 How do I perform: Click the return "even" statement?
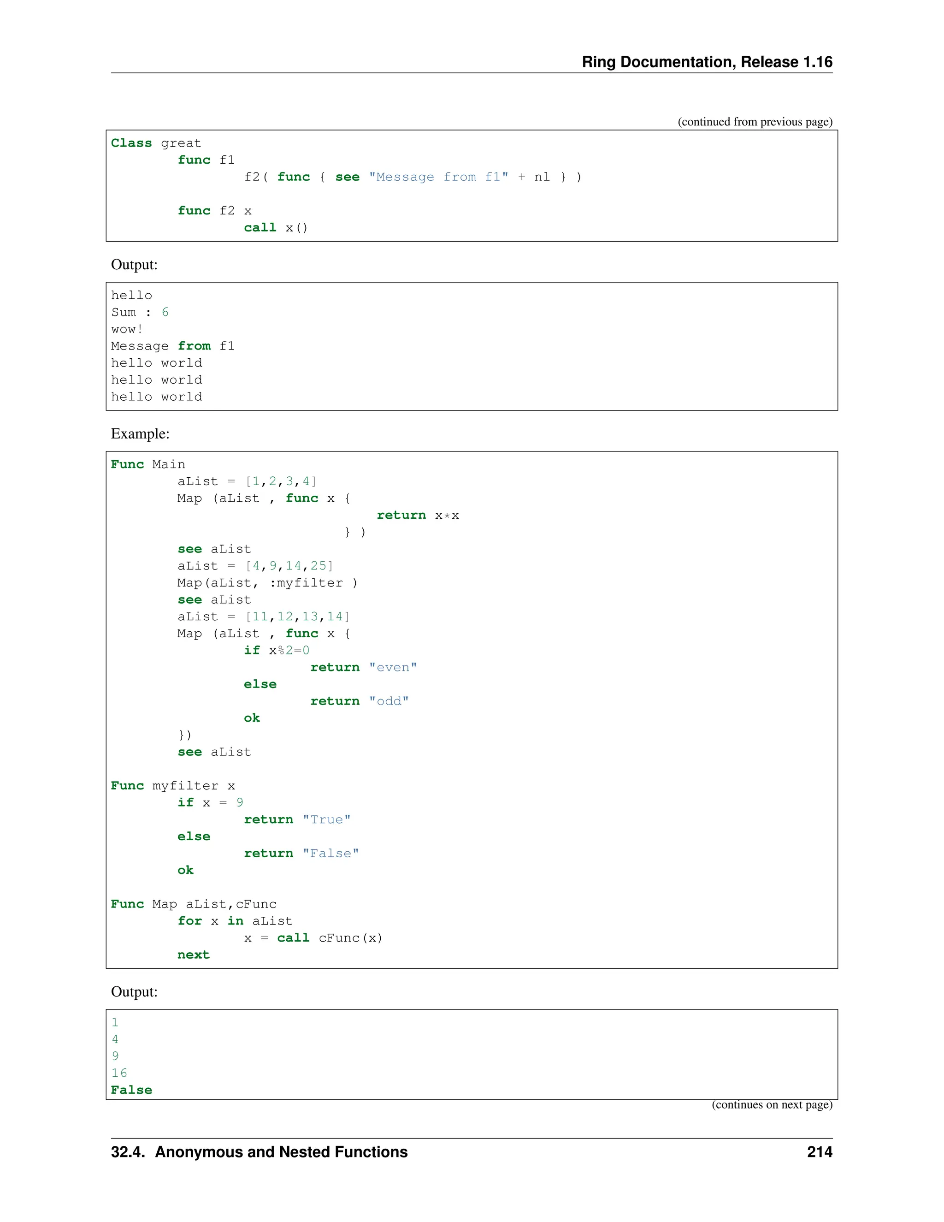click(x=364, y=668)
